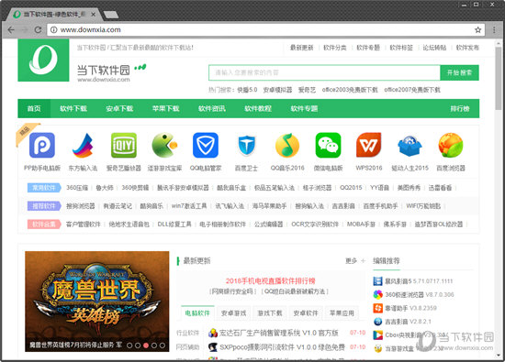The image size is (505, 362).
Task: Open the 百度浏览器 icon
Action: pyautogui.click(x=451, y=146)
